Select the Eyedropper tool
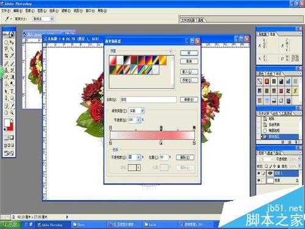The width and height of the screenshot is (305, 229). pos(12,106)
